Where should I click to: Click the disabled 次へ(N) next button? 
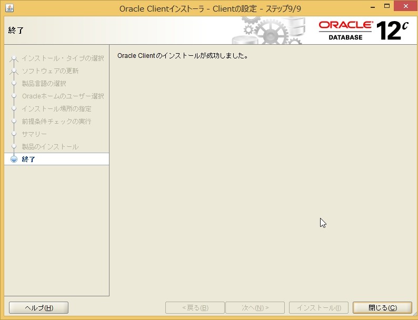[255, 308]
